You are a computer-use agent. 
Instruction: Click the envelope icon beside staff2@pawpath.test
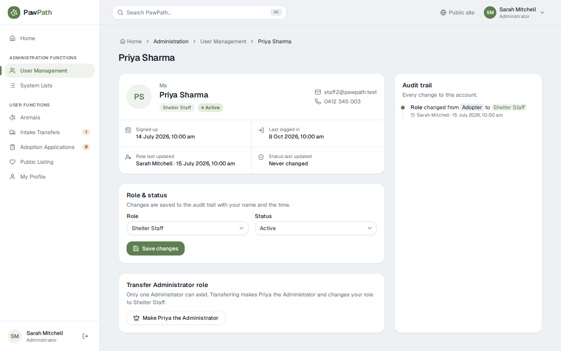coord(318,92)
